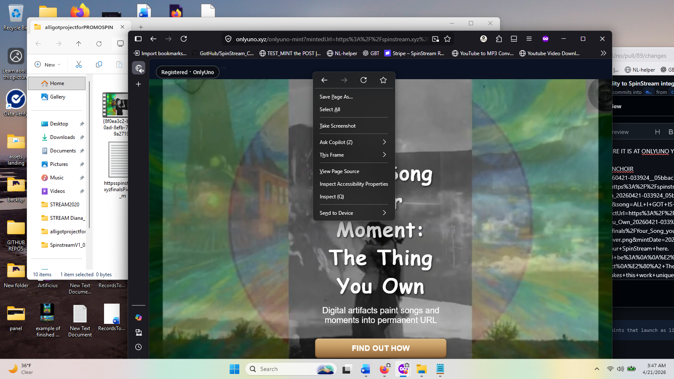Open weather widget showing 36°F
Image resolution: width=674 pixels, height=379 pixels.
pos(21,369)
